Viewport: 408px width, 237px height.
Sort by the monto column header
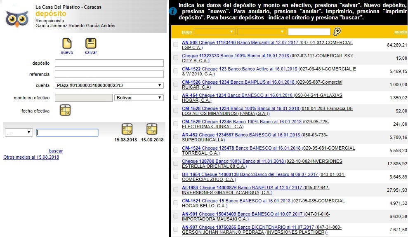[401, 32]
